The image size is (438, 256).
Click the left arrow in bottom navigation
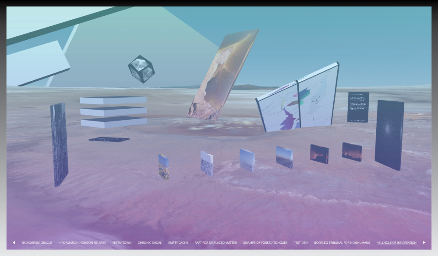[x=14, y=242]
